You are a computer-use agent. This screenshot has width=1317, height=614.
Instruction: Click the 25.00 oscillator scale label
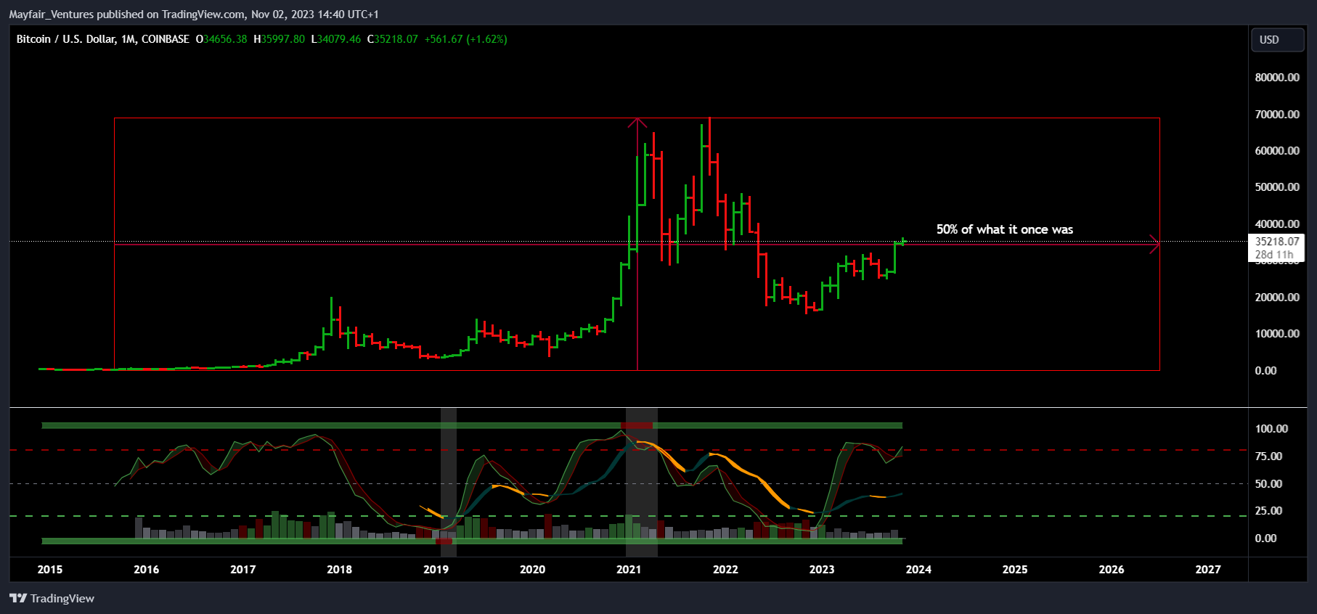1269,511
